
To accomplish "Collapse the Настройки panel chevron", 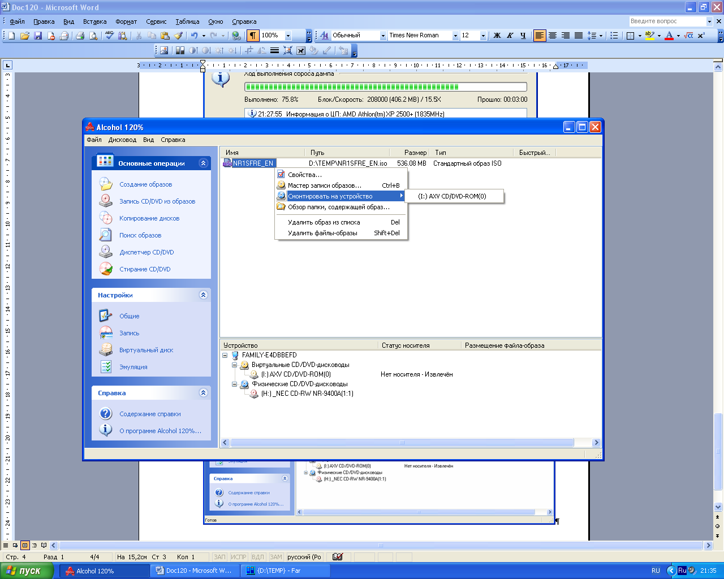I will click(x=203, y=295).
